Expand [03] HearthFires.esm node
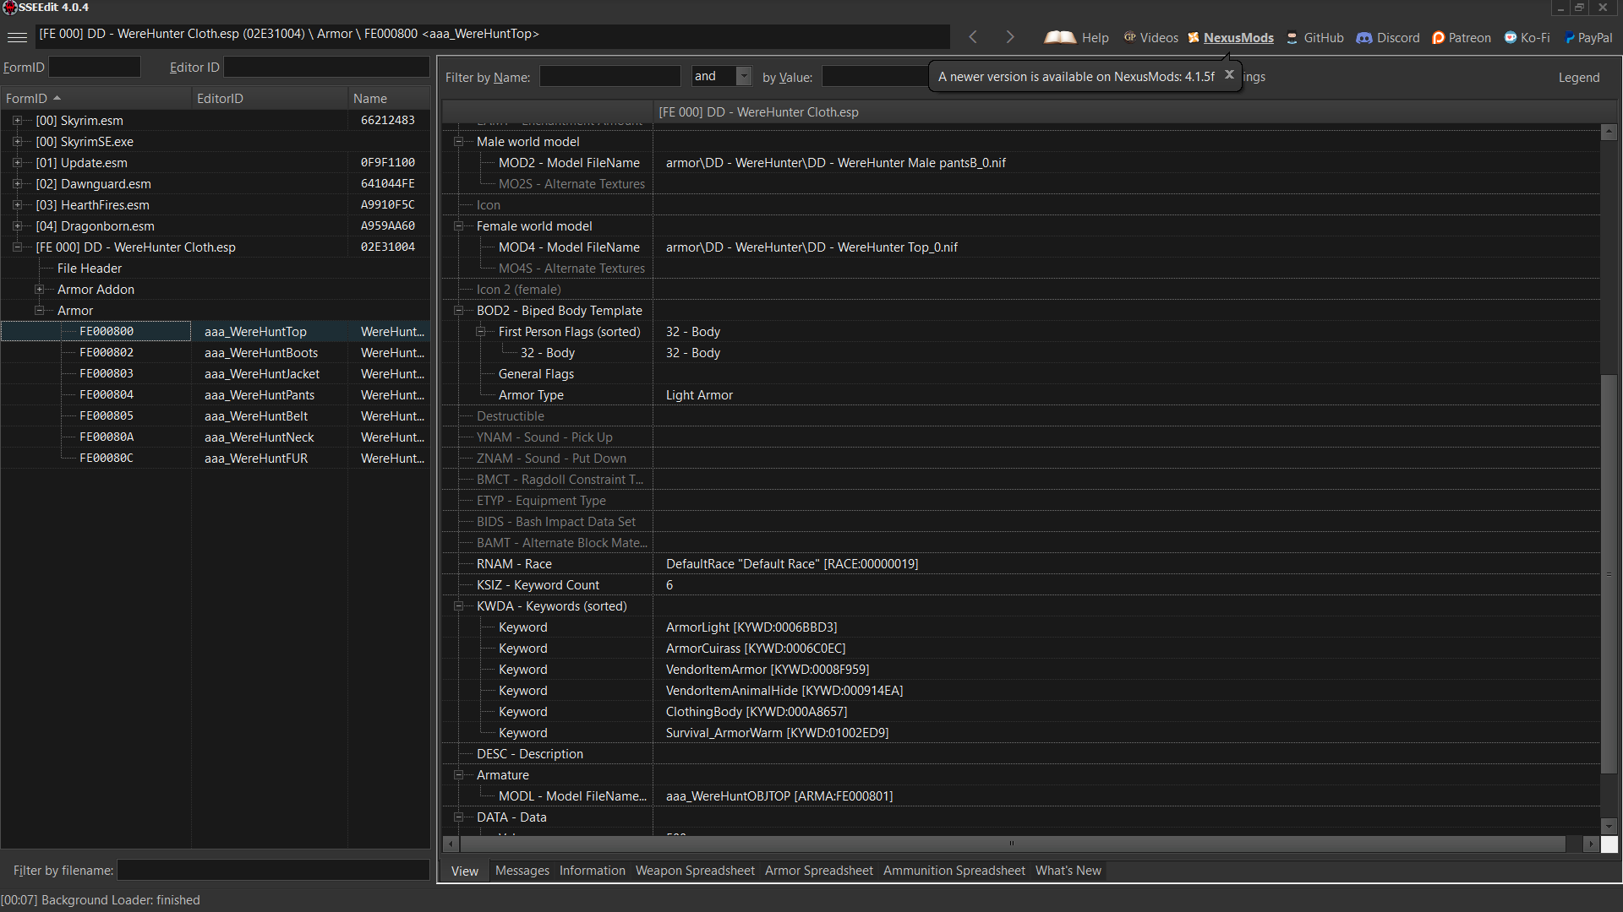This screenshot has width=1623, height=912. point(17,204)
